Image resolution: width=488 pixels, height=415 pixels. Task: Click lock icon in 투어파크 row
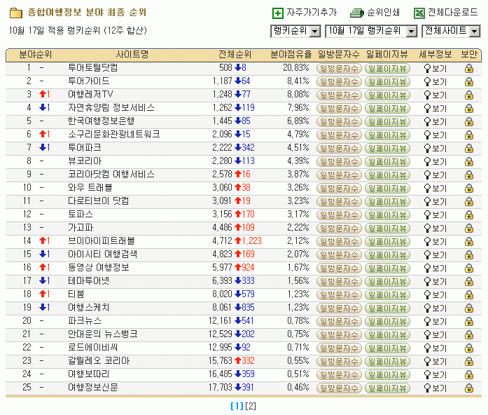(469, 149)
